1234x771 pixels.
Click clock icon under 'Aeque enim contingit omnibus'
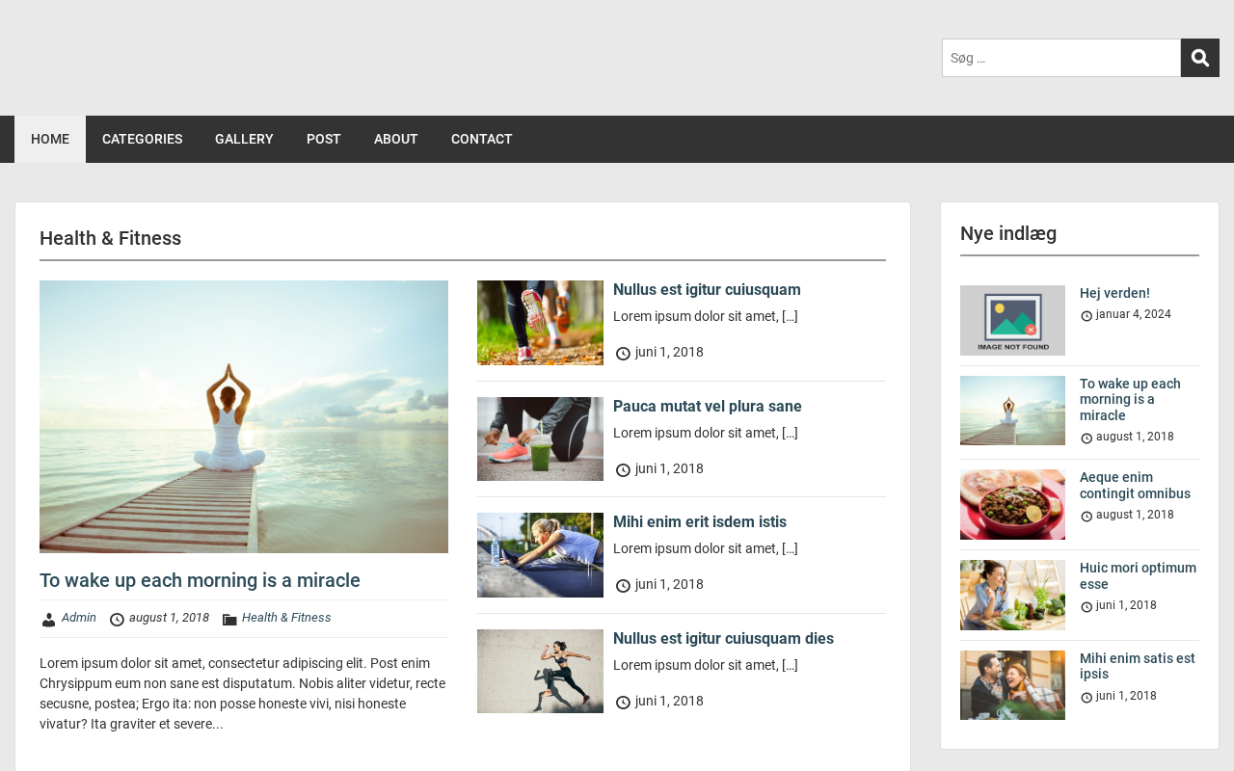[1086, 517]
